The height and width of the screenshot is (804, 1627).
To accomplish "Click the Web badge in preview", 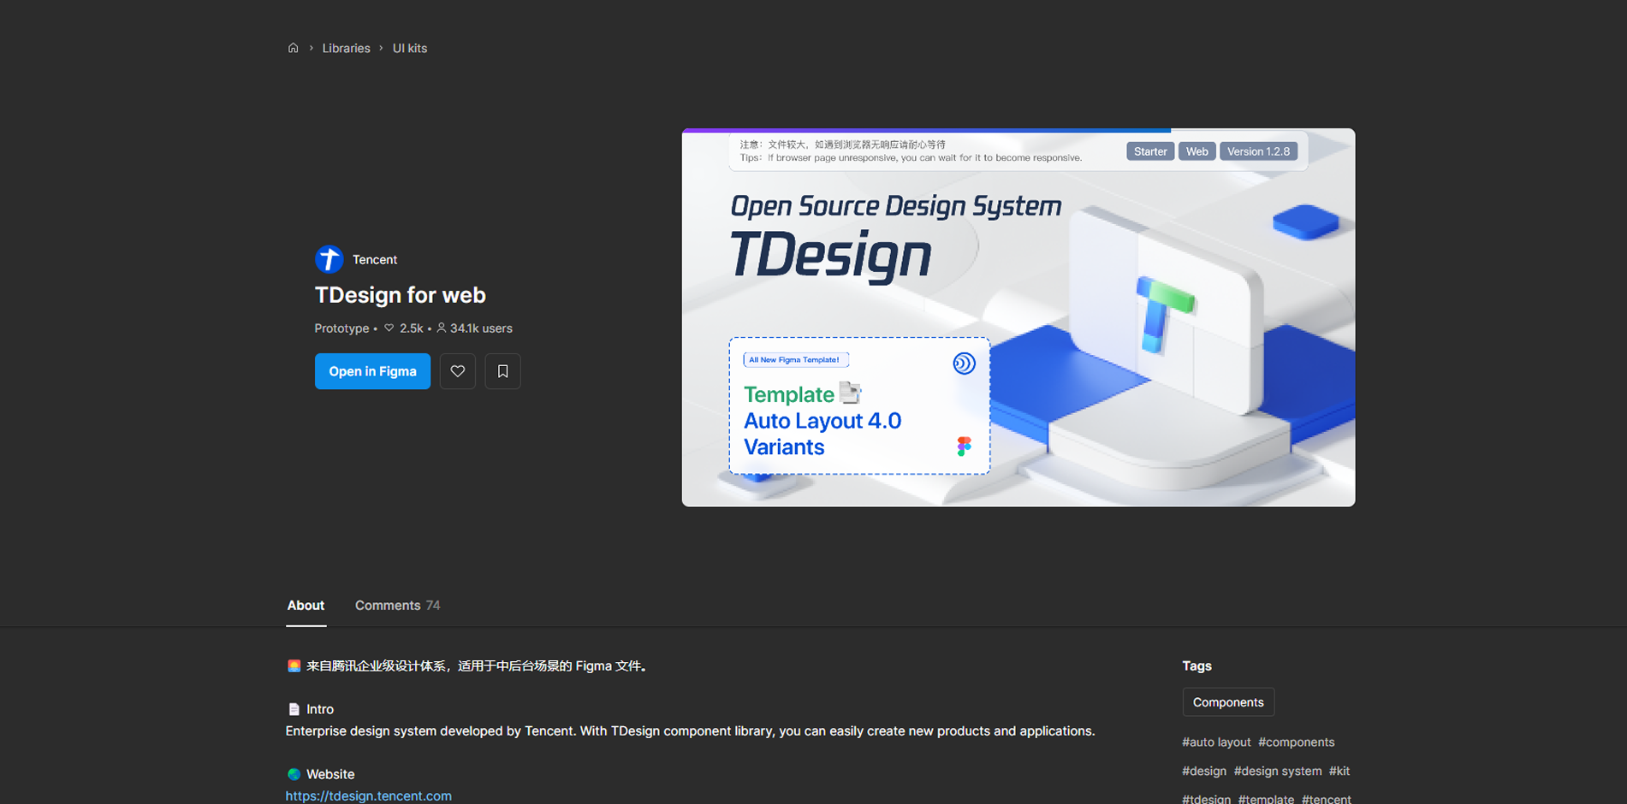I will pos(1196,151).
